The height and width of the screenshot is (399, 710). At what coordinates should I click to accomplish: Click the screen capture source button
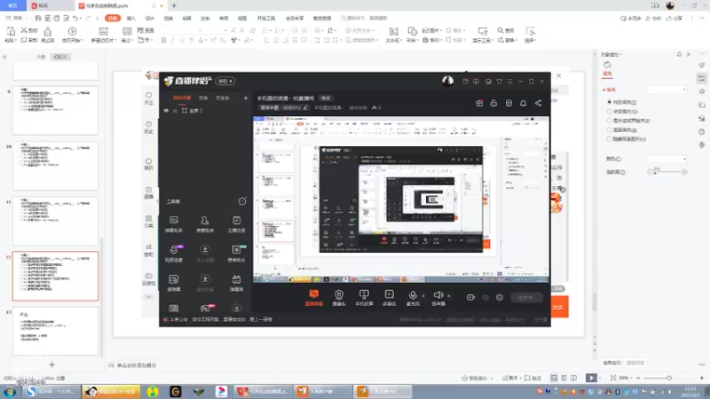tap(314, 298)
